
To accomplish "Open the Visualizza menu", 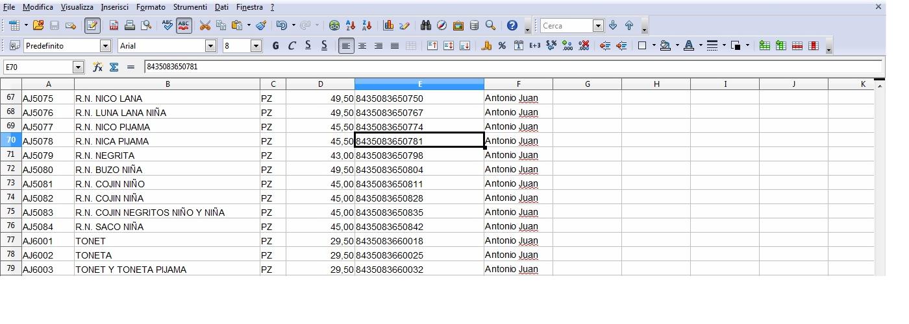I will tap(77, 7).
